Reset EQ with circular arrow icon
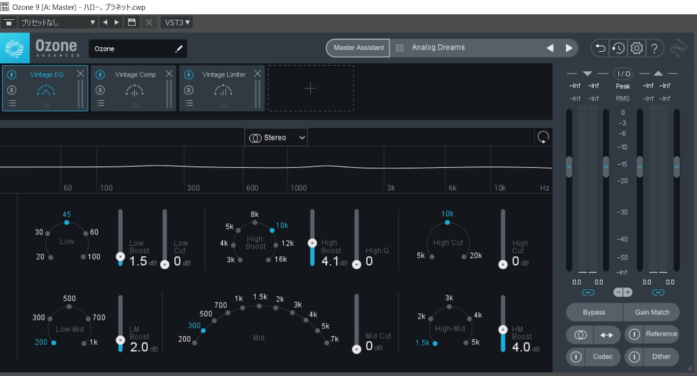Screen dimensions: 697x376 543,137
